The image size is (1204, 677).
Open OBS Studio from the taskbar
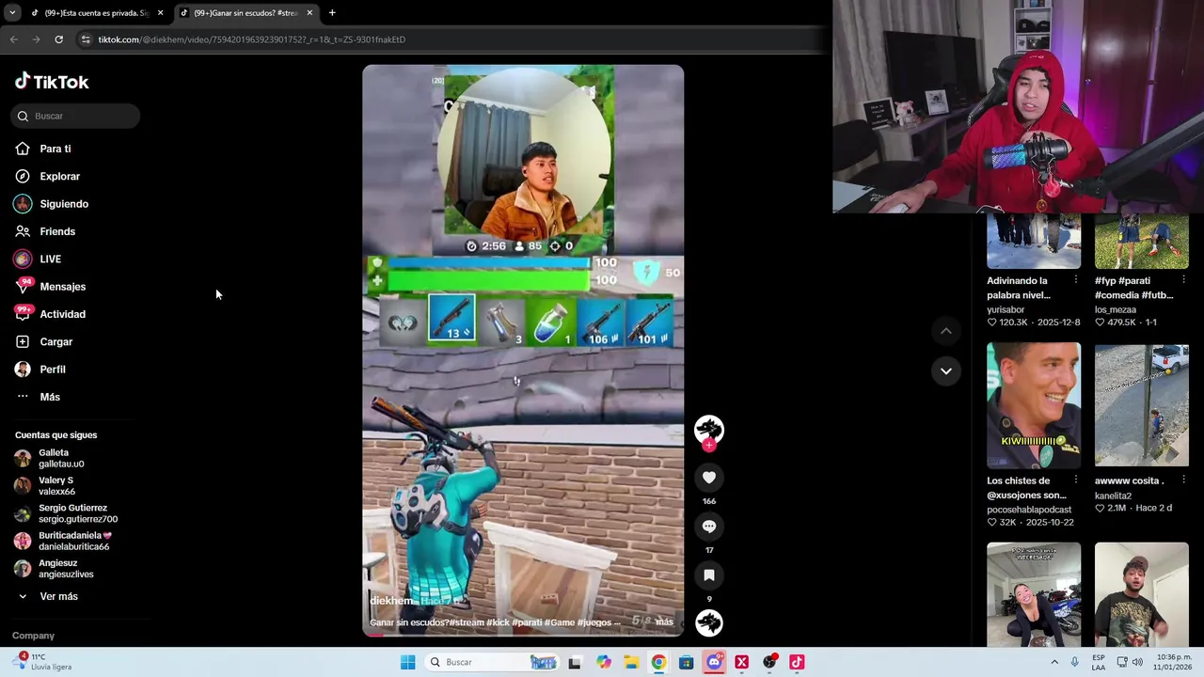tap(769, 662)
